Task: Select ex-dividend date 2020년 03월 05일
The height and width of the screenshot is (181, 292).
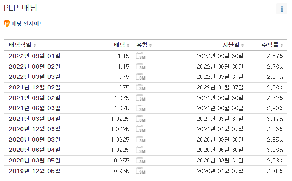Action: point(34,161)
